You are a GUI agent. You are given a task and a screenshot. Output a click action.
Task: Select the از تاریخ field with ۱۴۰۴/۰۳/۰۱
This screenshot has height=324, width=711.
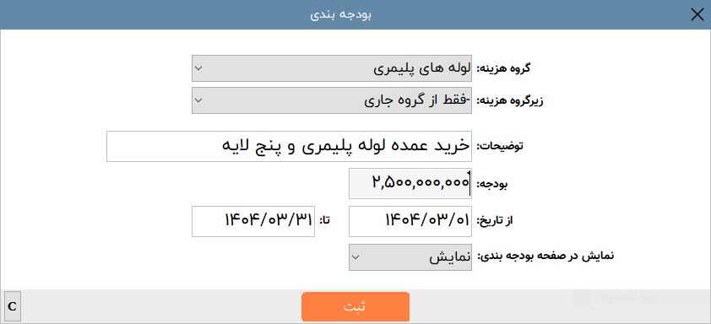tap(410, 221)
